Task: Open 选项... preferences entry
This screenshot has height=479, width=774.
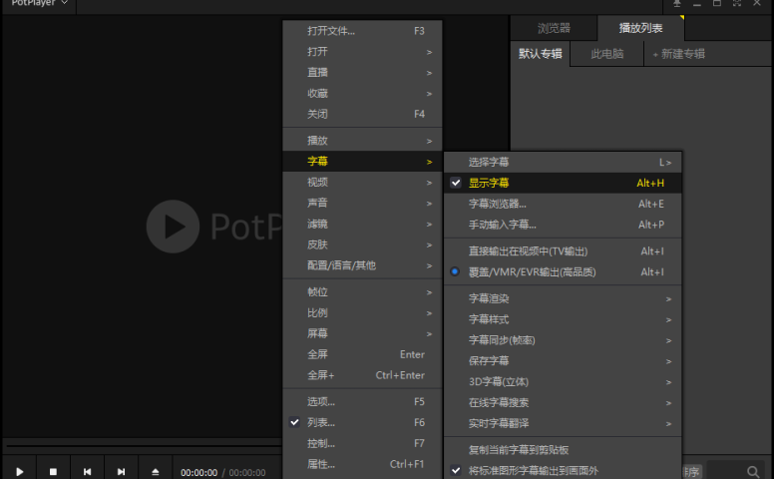Action: tap(362, 401)
